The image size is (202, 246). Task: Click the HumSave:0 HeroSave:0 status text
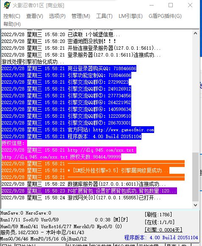pos(26,213)
